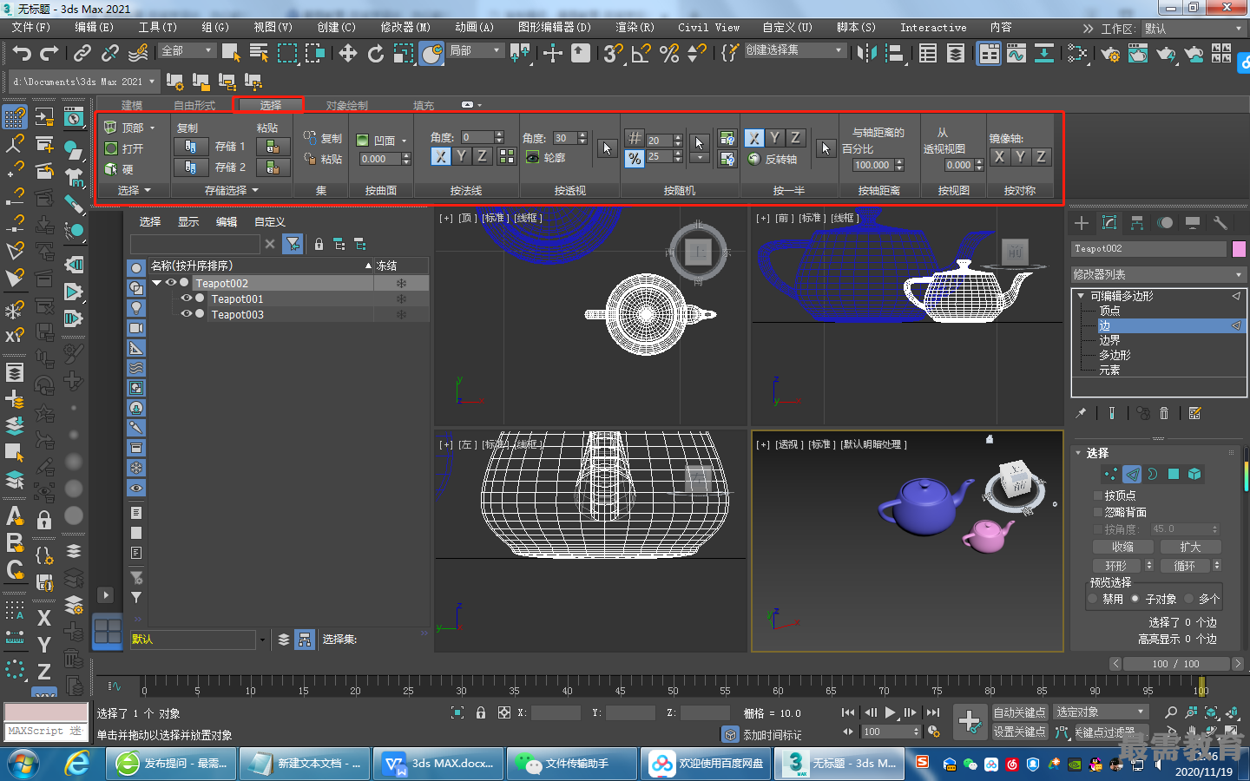This screenshot has height=781, width=1250.
Task: Open the 修改器(M) menu
Action: [405, 28]
